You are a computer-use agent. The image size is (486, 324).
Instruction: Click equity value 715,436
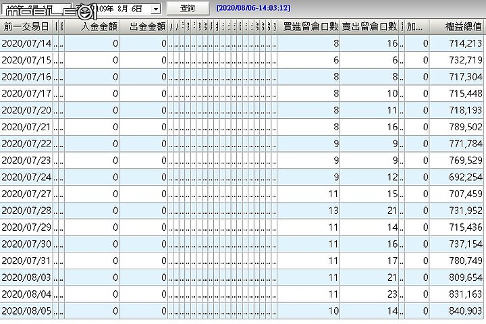[x=466, y=227]
